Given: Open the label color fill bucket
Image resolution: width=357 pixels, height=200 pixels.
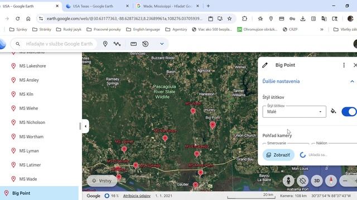Looking at the screenshot, I should pyautogui.click(x=334, y=111).
